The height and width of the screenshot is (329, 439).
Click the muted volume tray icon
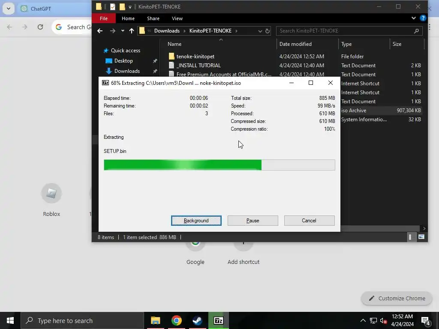pyautogui.click(x=383, y=320)
